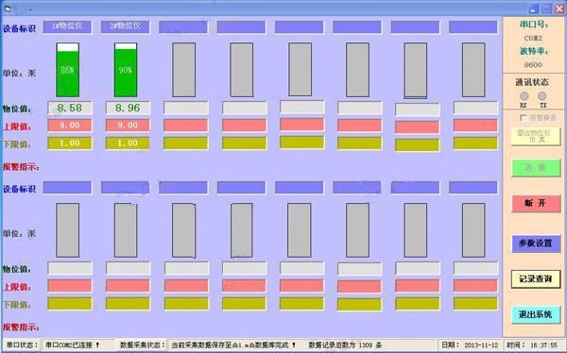
Task: Click the 串口COM2已连接 status field
Action: click(x=77, y=345)
